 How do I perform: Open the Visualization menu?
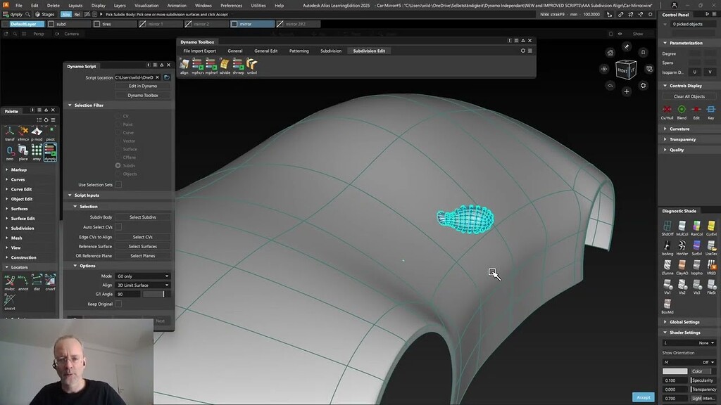click(146, 5)
